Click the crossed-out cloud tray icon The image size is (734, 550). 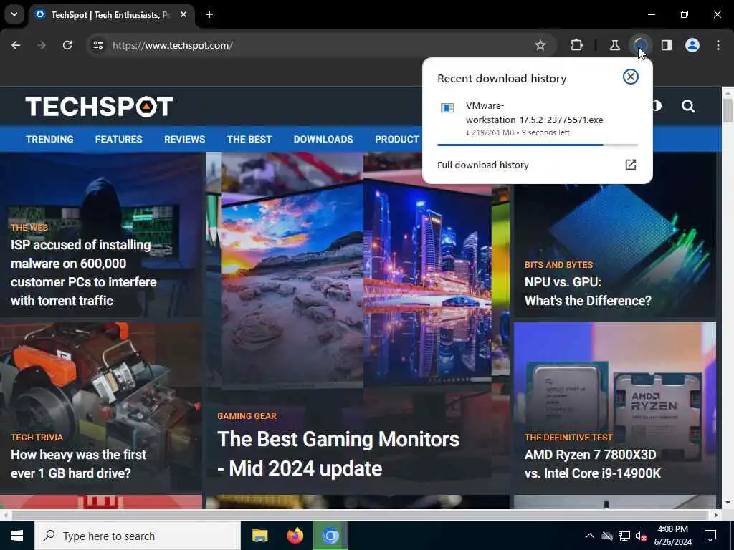tap(607, 536)
